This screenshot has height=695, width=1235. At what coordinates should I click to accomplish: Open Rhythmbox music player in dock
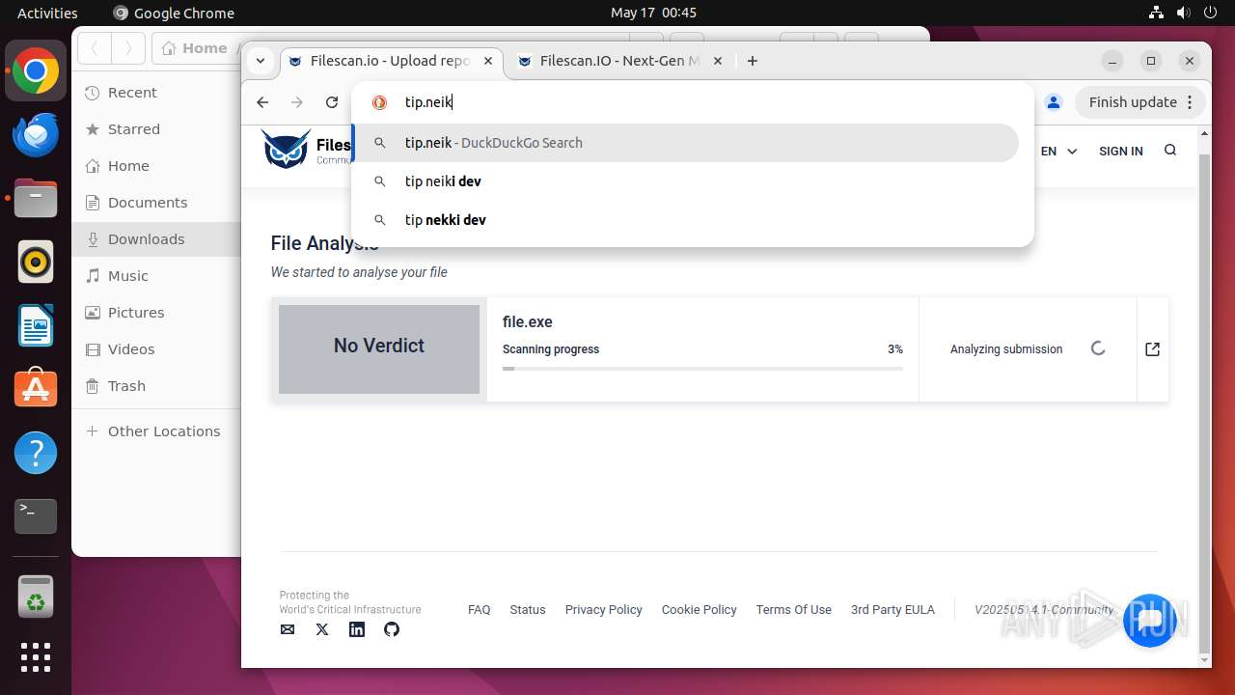tap(36, 262)
